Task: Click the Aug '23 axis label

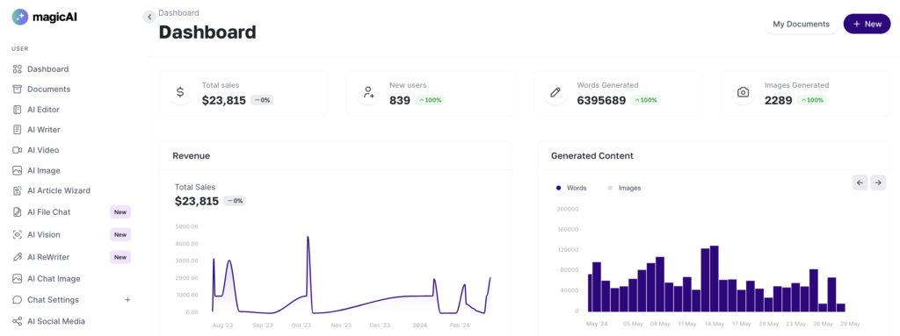Action: 222,325
